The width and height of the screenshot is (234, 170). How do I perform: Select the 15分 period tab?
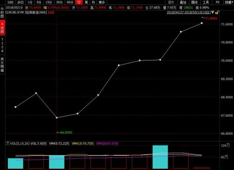pyautogui.click(x=49, y=2)
